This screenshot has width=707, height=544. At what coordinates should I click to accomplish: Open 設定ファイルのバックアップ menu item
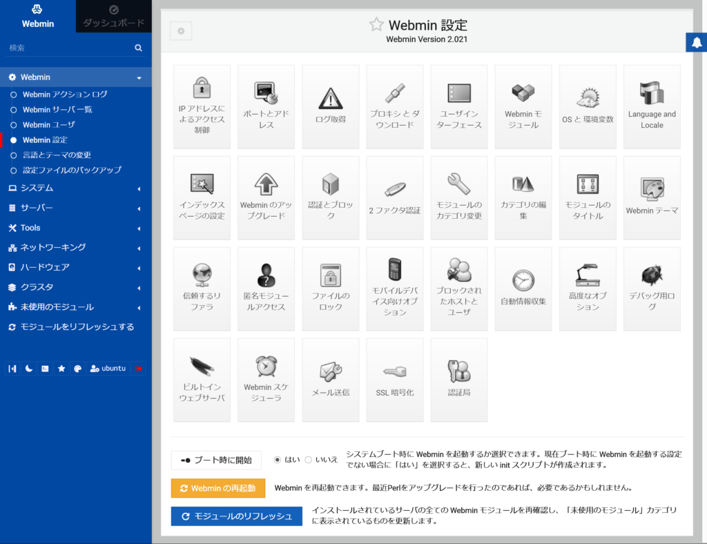point(72,170)
